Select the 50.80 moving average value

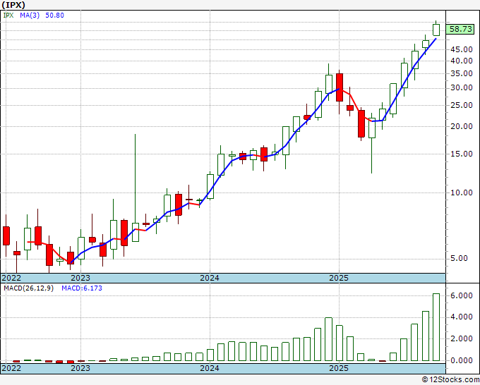pyautogui.click(x=54, y=15)
